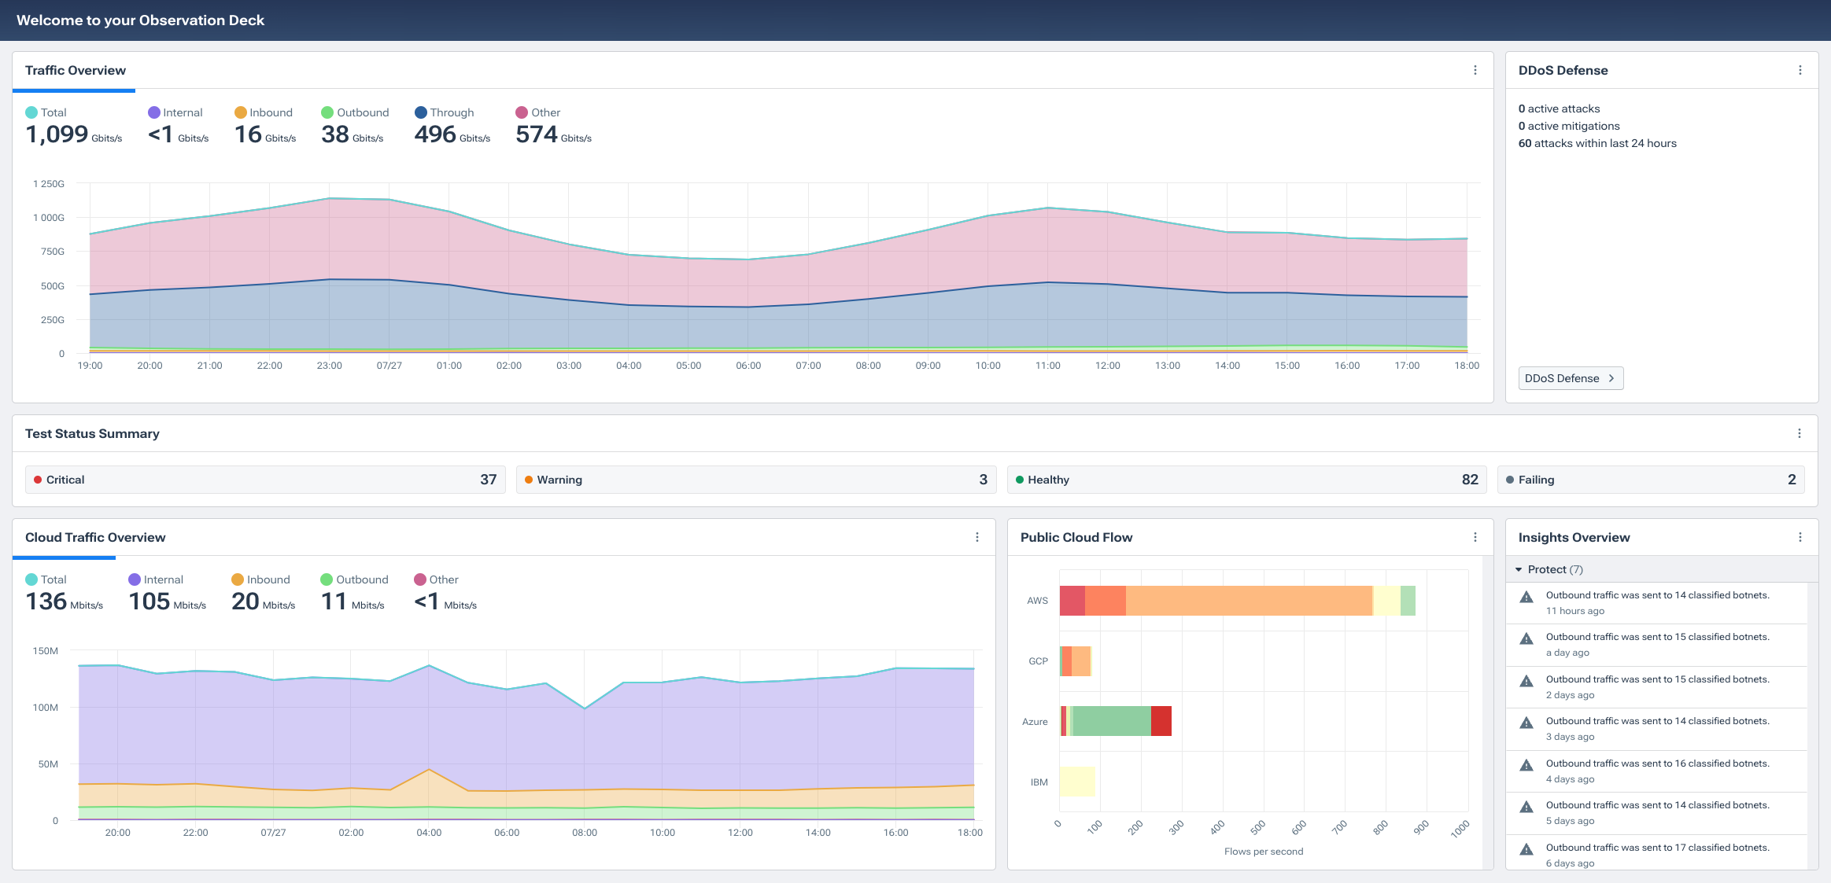Open insight about 15 botnets, 2 days ago

[x=1656, y=687]
